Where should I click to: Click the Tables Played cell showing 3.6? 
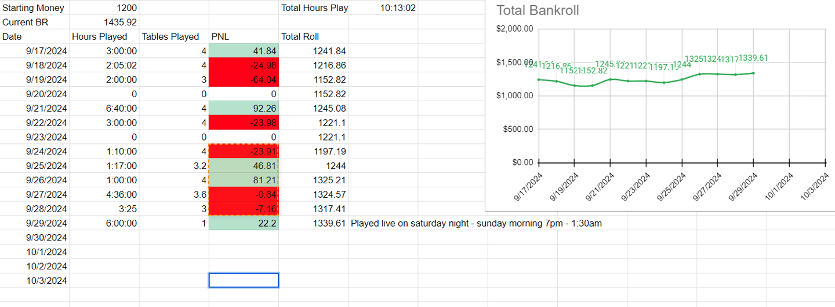point(174,194)
